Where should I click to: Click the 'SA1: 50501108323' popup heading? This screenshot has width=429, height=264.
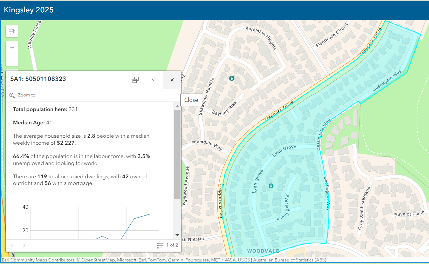point(38,79)
